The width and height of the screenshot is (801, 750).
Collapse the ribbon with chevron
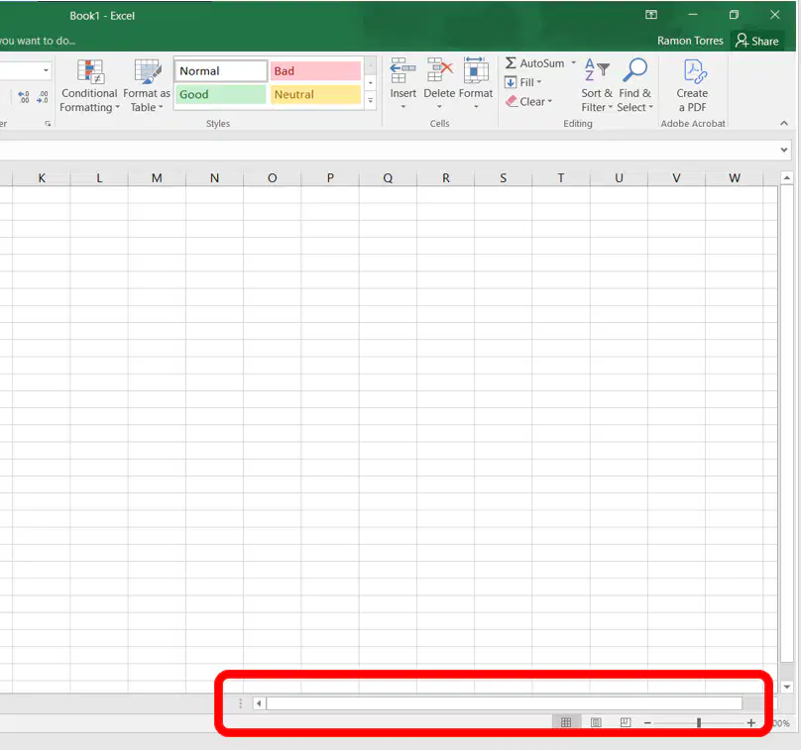784,124
